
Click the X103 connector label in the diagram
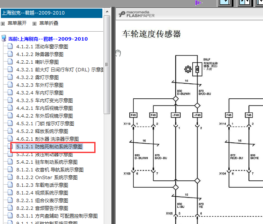127,174
